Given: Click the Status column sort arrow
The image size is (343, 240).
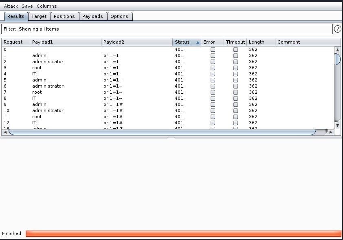Looking at the screenshot, I should [198, 42].
